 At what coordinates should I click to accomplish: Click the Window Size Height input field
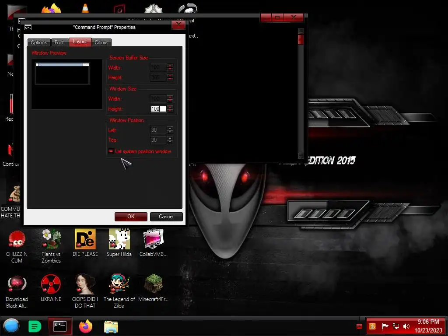(158, 109)
